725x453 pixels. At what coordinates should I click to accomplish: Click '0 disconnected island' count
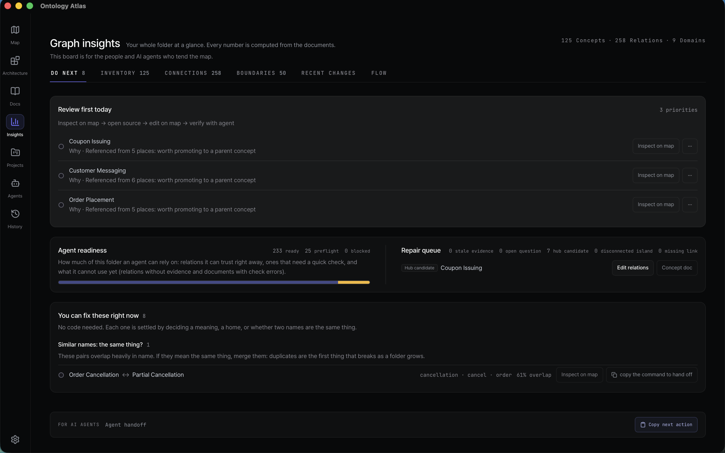[623, 251]
